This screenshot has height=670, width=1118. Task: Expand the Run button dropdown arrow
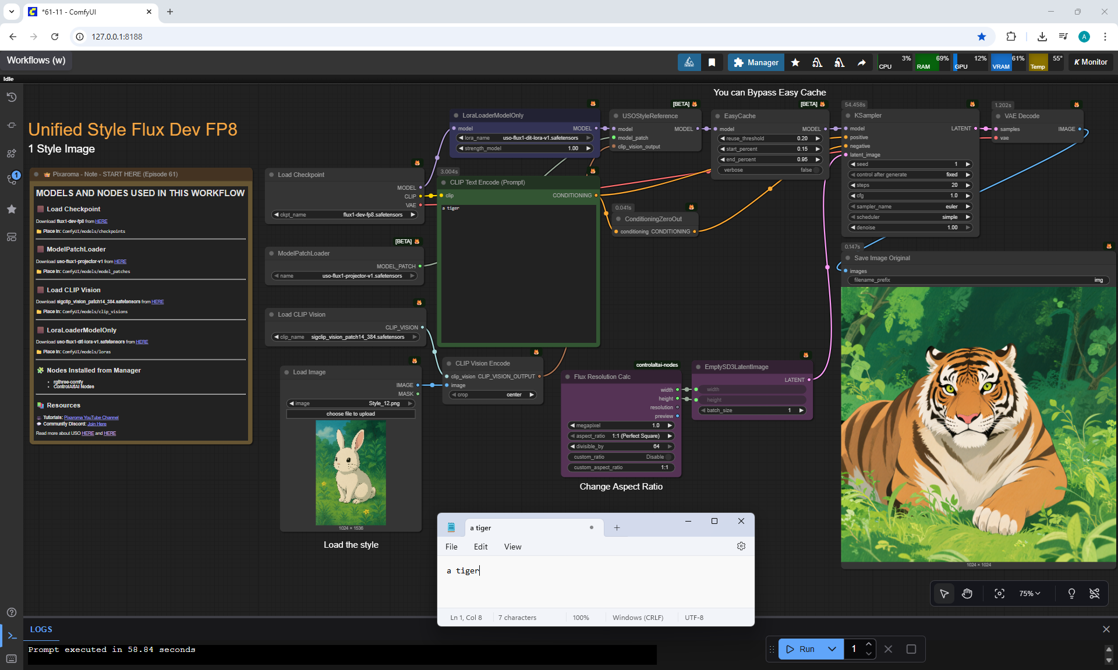click(x=832, y=649)
